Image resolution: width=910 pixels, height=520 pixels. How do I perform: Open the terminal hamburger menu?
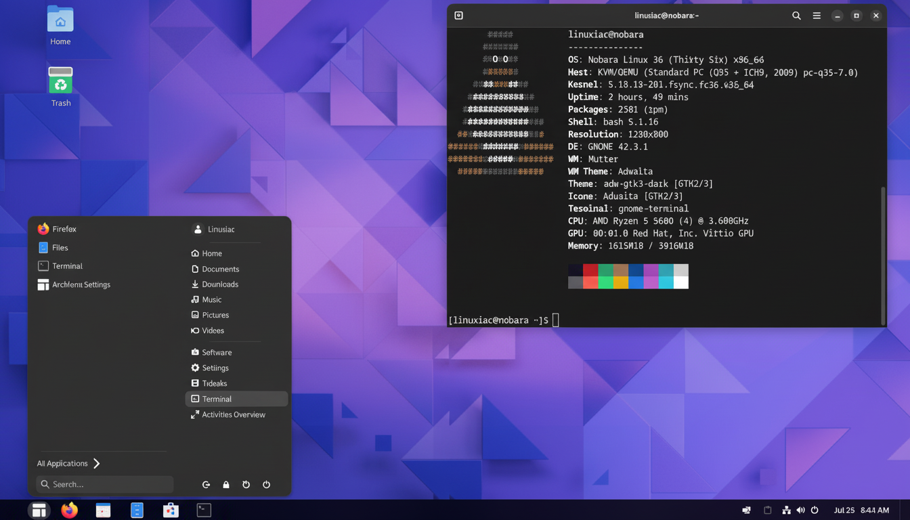(817, 15)
